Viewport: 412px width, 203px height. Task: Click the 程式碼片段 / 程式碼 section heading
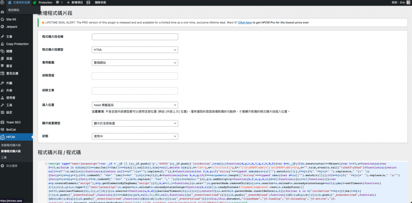60,152
